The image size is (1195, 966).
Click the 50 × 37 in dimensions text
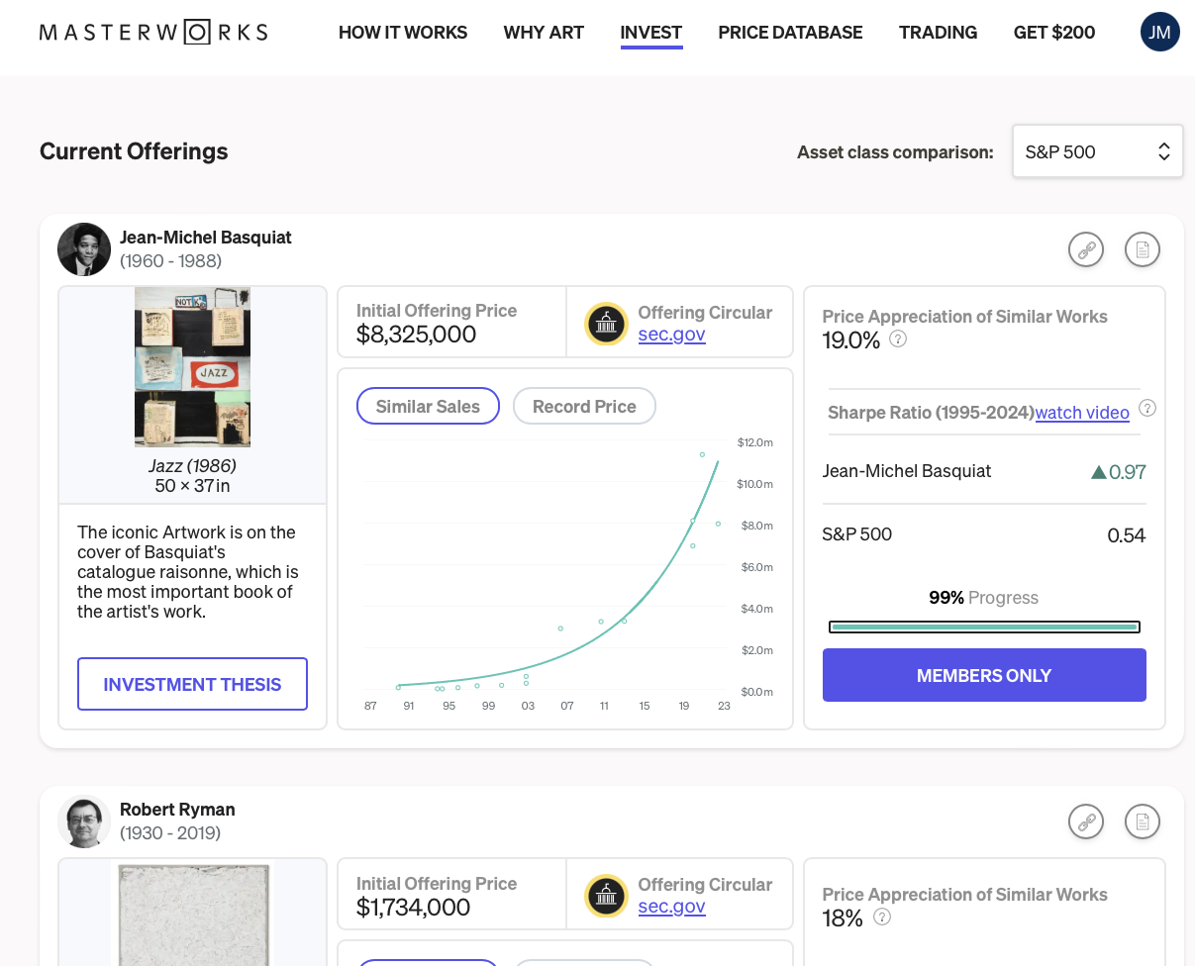192,486
